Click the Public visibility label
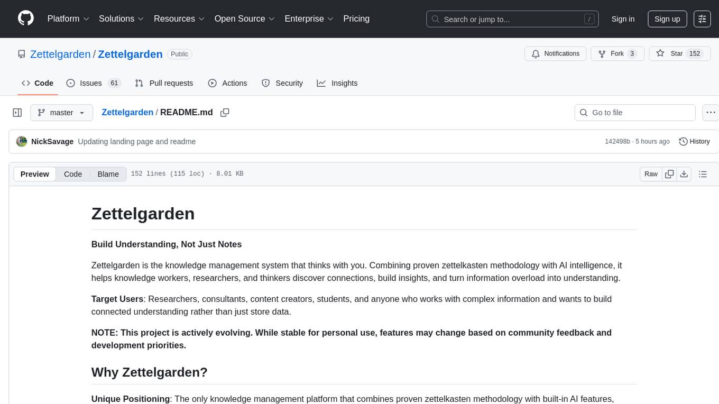Viewport: 719px width, 404px height. pos(180,54)
